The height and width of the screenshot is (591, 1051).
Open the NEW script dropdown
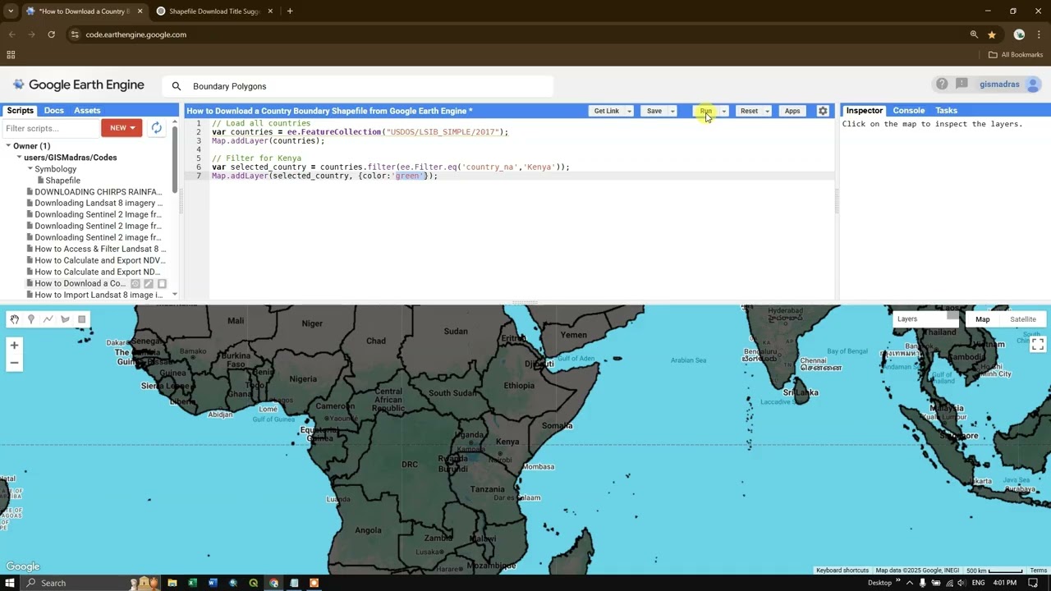click(122, 128)
